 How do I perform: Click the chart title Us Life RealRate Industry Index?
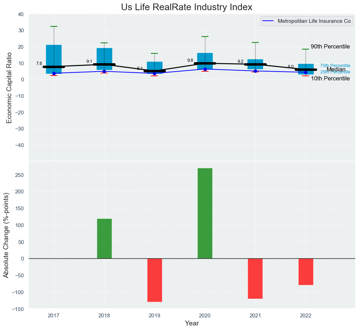186,7
